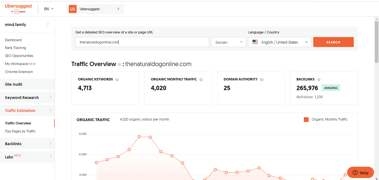
Task: Toggle Organic Monthly Traffic legend swatch
Action: 306,119
